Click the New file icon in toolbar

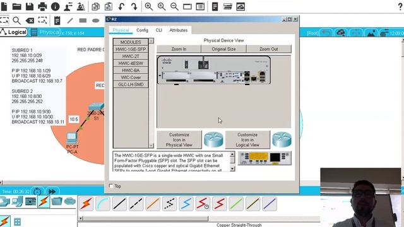pyautogui.click(x=4, y=6)
